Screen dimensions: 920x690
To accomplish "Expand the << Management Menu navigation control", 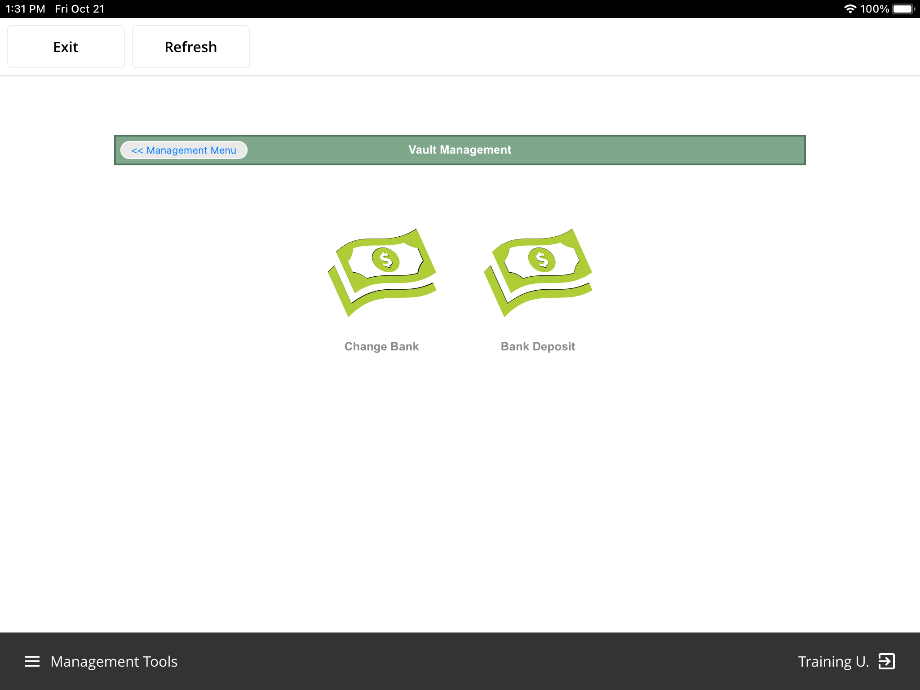I will (183, 150).
